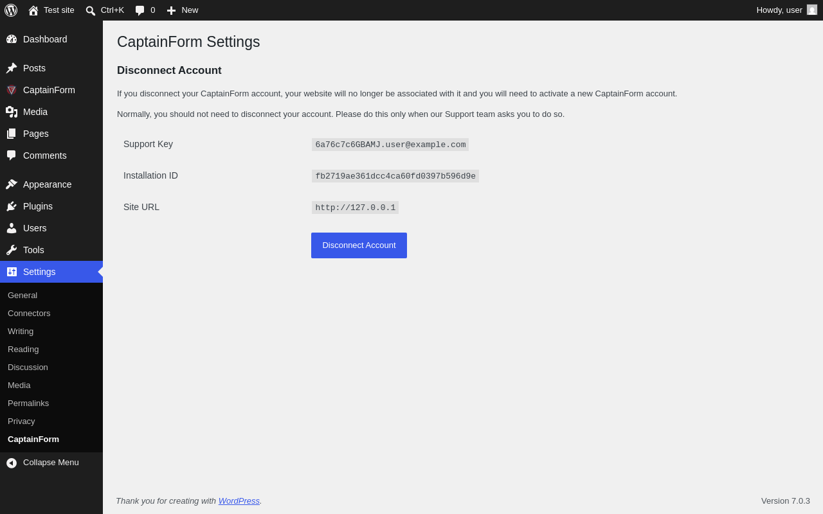The width and height of the screenshot is (823, 514).
Task: Collapse the admin sidebar menu
Action: point(51,463)
